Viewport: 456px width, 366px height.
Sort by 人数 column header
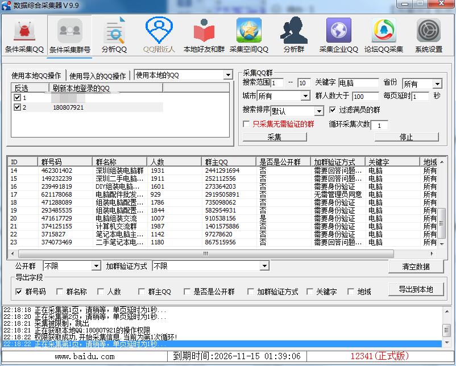(x=174, y=161)
